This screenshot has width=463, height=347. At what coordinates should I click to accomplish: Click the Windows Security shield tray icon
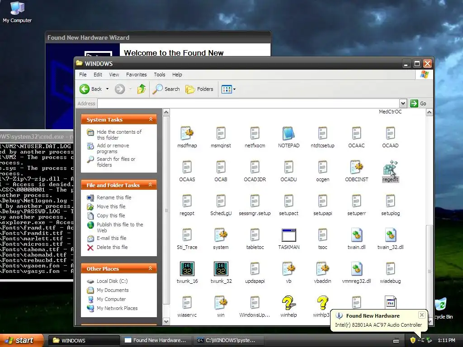pyautogui.click(x=412, y=340)
